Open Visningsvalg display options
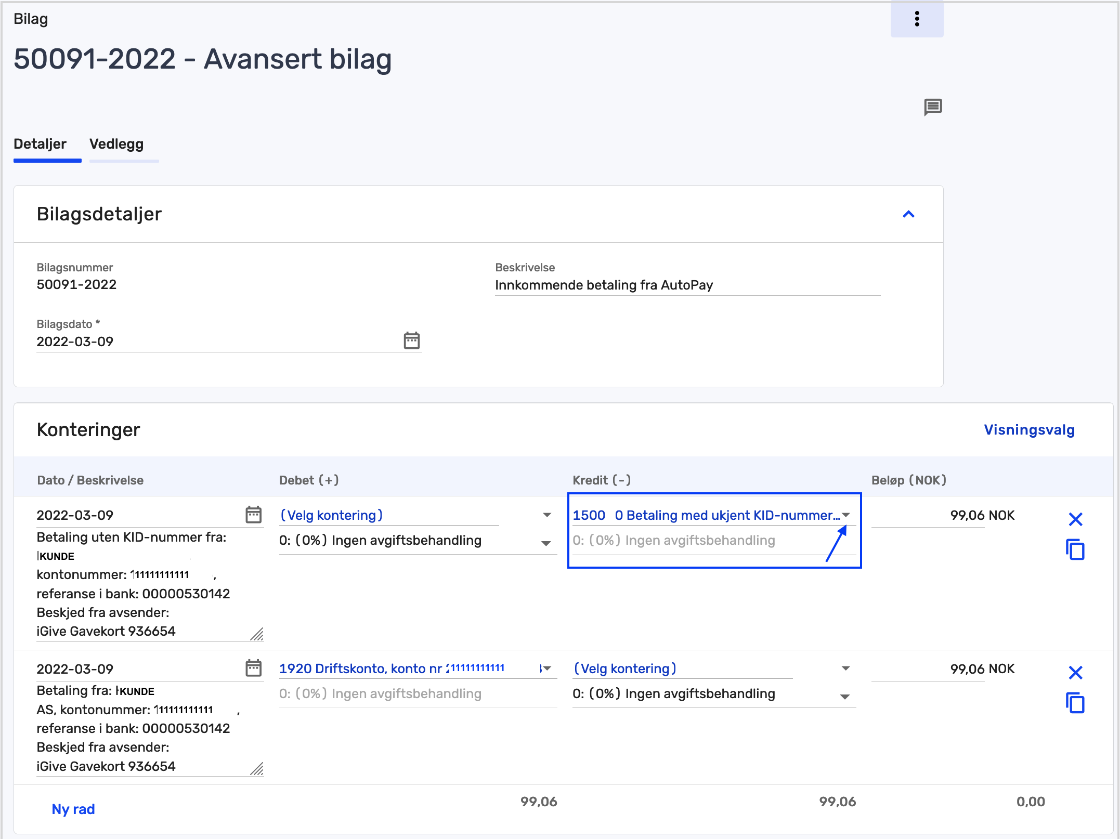 pos(1029,430)
